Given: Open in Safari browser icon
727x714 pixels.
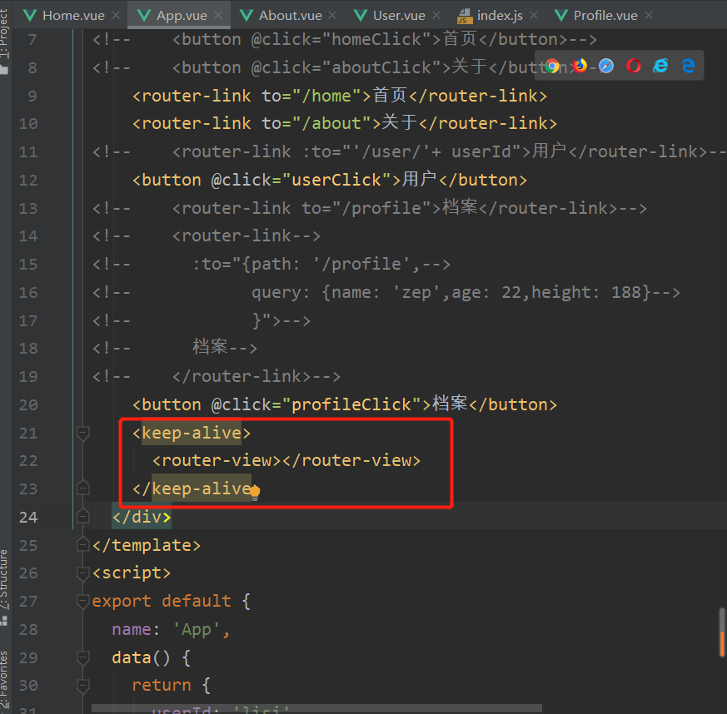Looking at the screenshot, I should (x=606, y=67).
